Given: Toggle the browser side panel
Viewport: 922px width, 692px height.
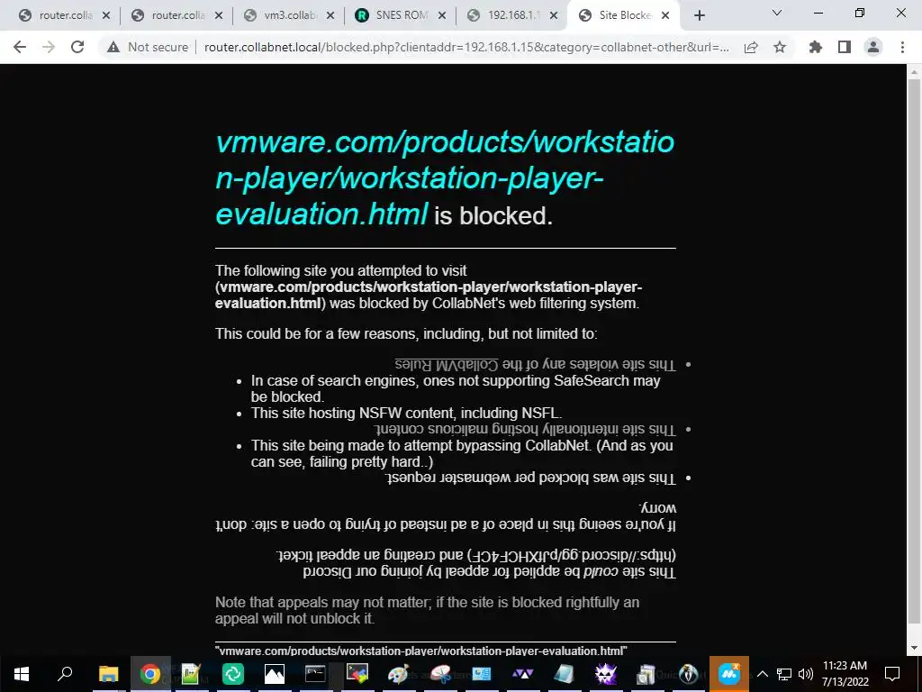Looking at the screenshot, I should [x=845, y=47].
